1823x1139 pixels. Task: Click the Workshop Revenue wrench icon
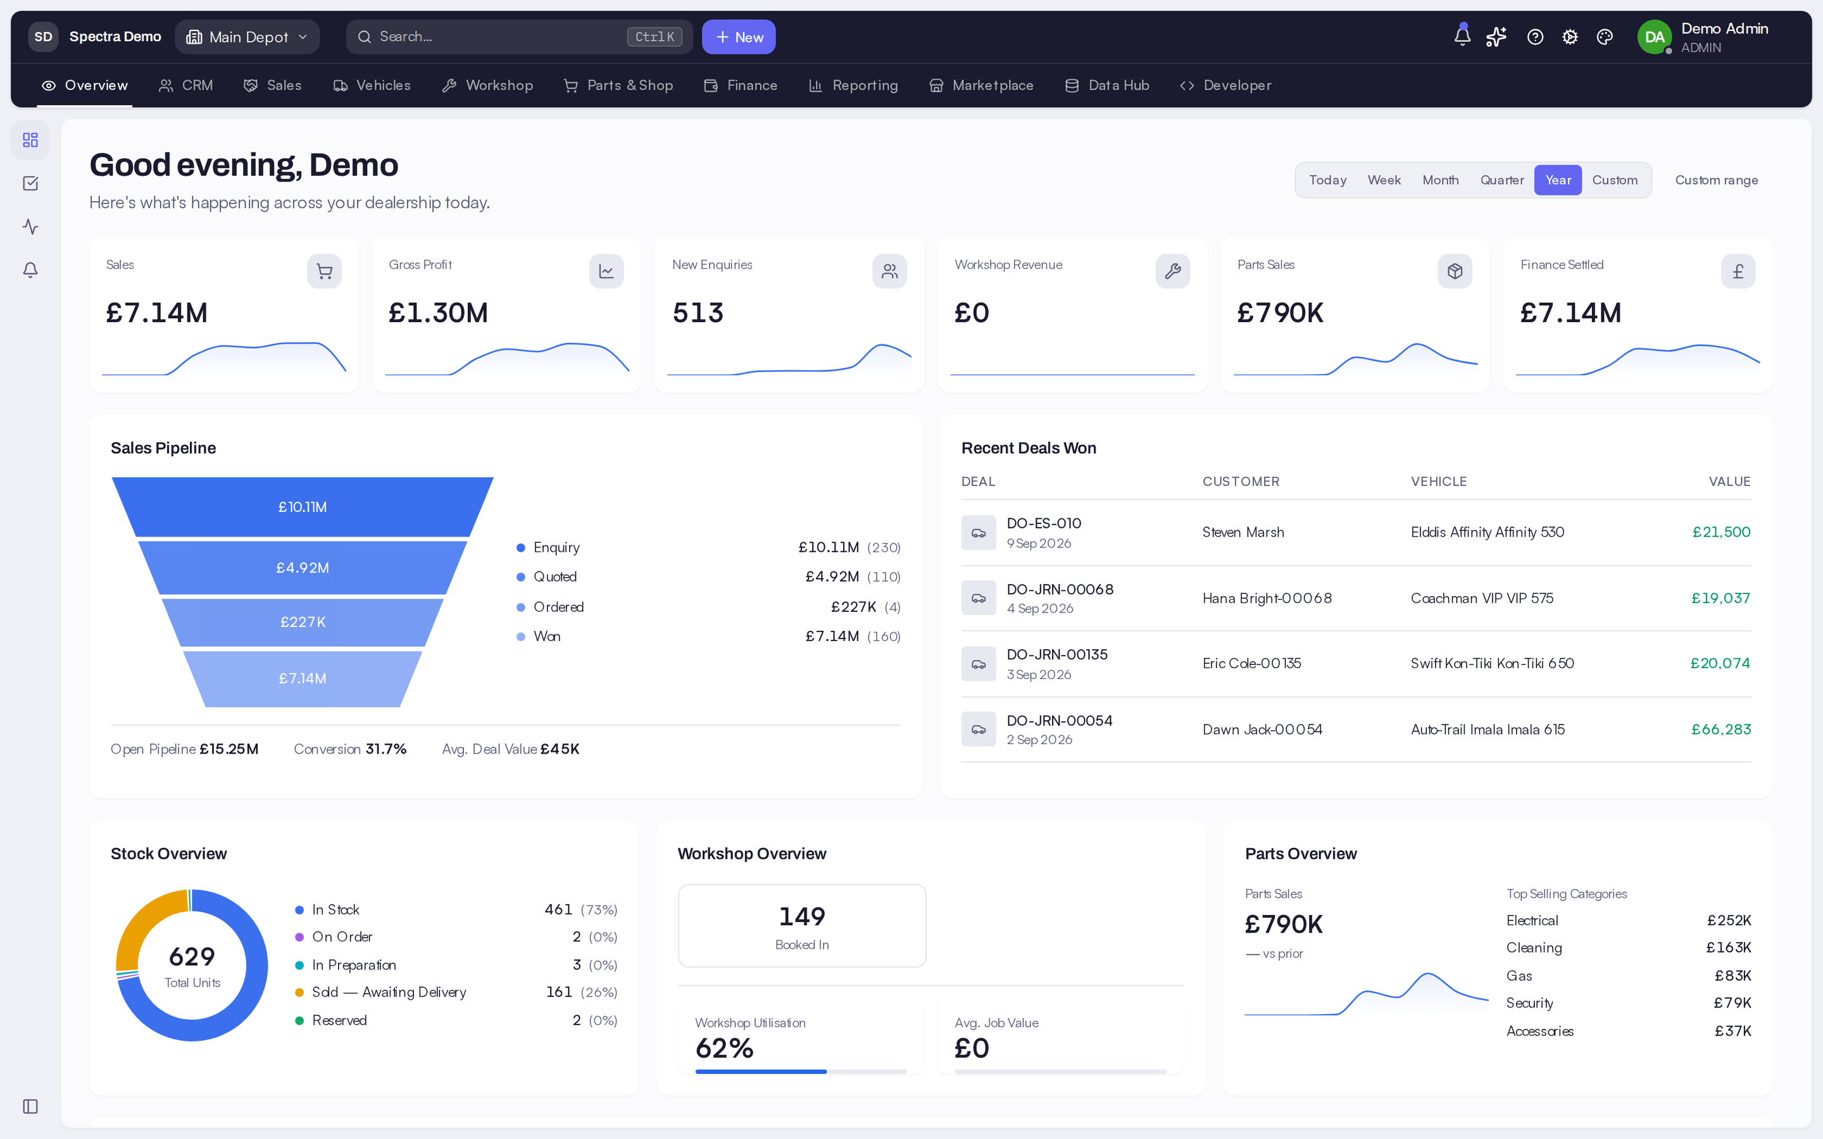click(x=1173, y=271)
